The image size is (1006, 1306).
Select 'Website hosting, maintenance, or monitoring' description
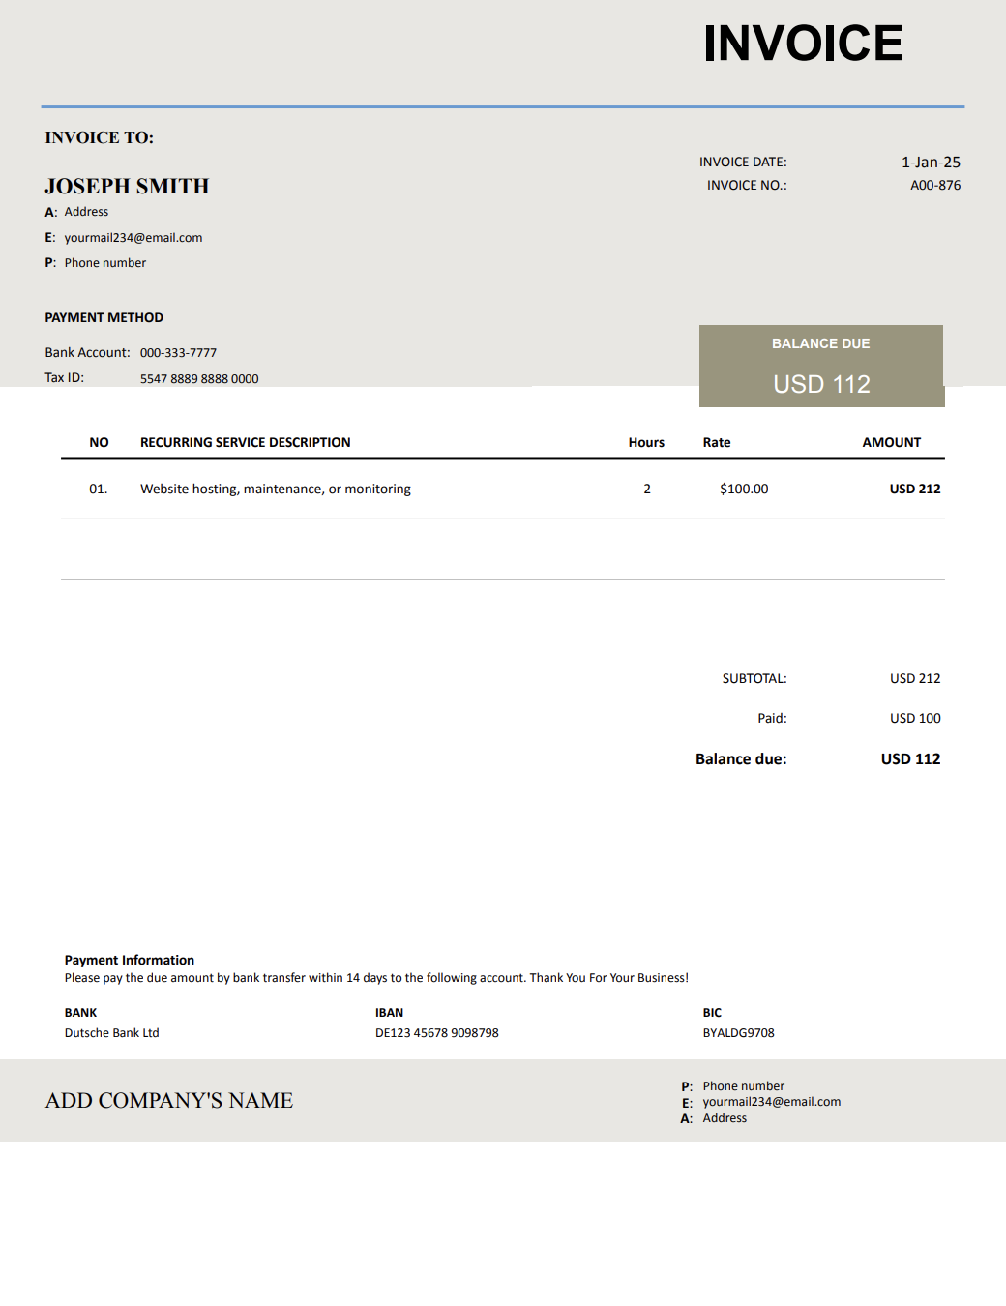[276, 489]
